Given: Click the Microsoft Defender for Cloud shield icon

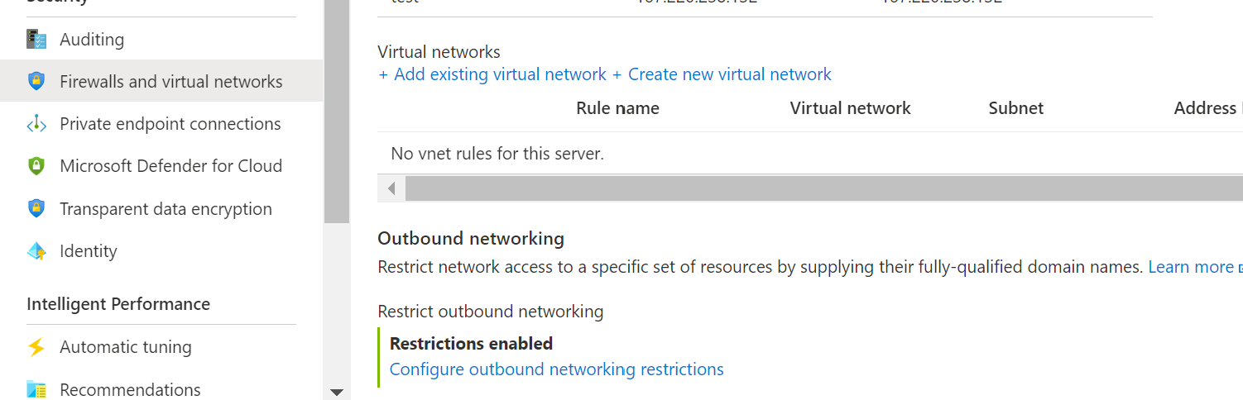Looking at the screenshot, I should click(36, 166).
